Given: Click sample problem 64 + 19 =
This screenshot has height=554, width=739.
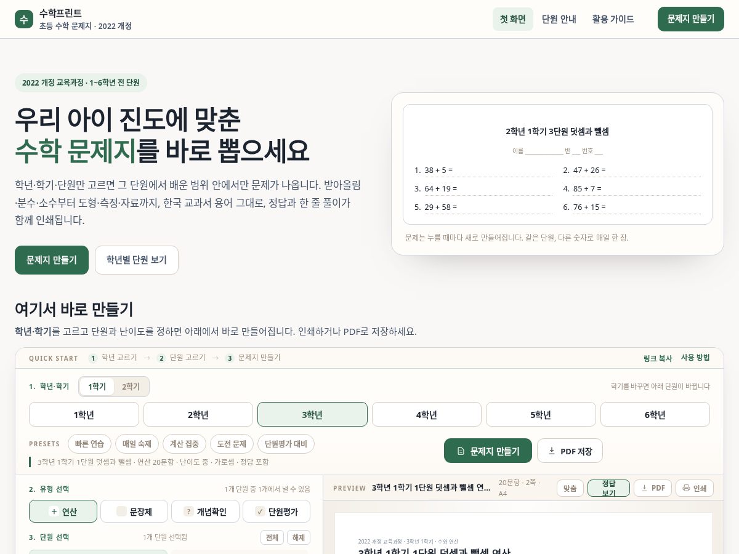Looking at the screenshot, I should [441, 188].
